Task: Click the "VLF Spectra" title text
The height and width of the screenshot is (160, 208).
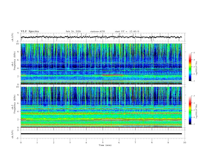Action: tap(30, 31)
